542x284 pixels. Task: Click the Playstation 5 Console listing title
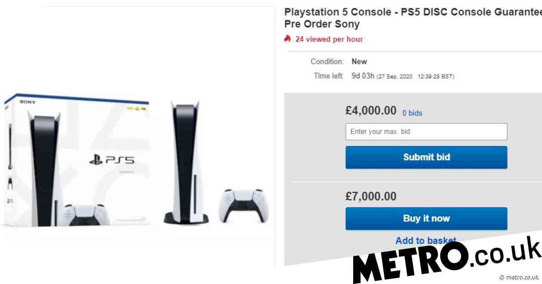(x=413, y=18)
